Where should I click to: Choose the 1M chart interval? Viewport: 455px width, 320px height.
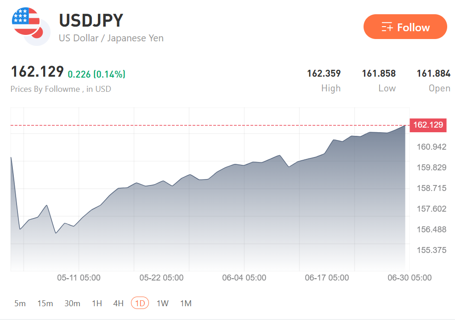click(x=186, y=303)
